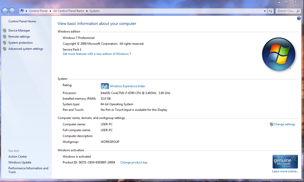The width and height of the screenshot is (304, 182).
Task: Click the Back navigation arrow
Action: (x=5, y=11)
